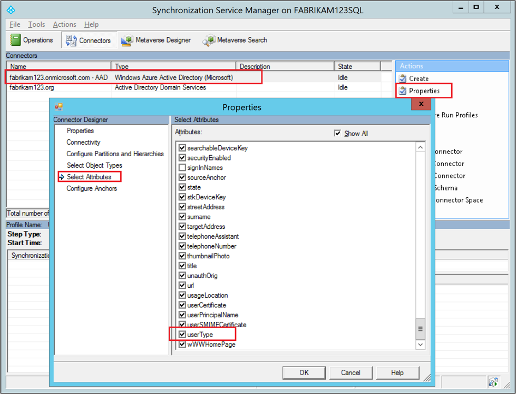Screen dimensions: 516x394
Task: Uncheck the sourceAnchor attribute
Action: pyautogui.click(x=182, y=177)
